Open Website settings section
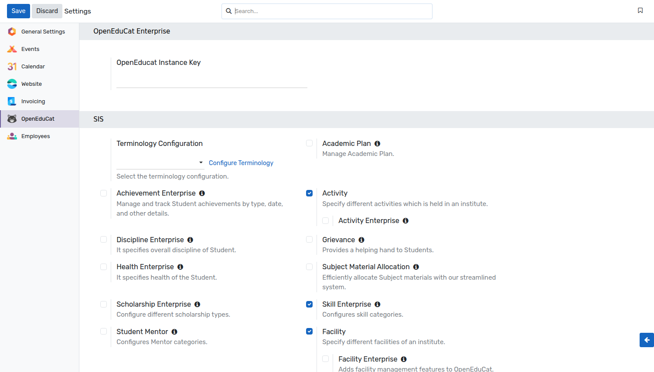The width and height of the screenshot is (654, 372). click(39, 84)
